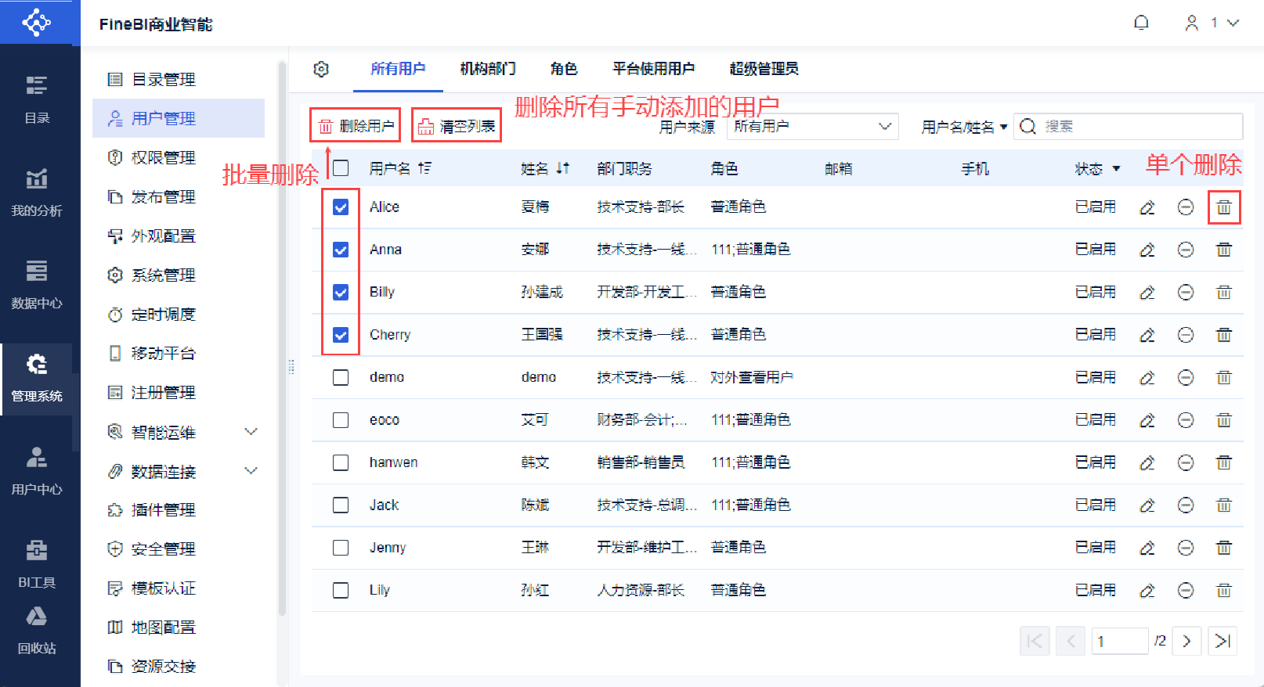Delete user Jenny with the trash icon
Viewport: 1264px width, 687px height.
1224,548
